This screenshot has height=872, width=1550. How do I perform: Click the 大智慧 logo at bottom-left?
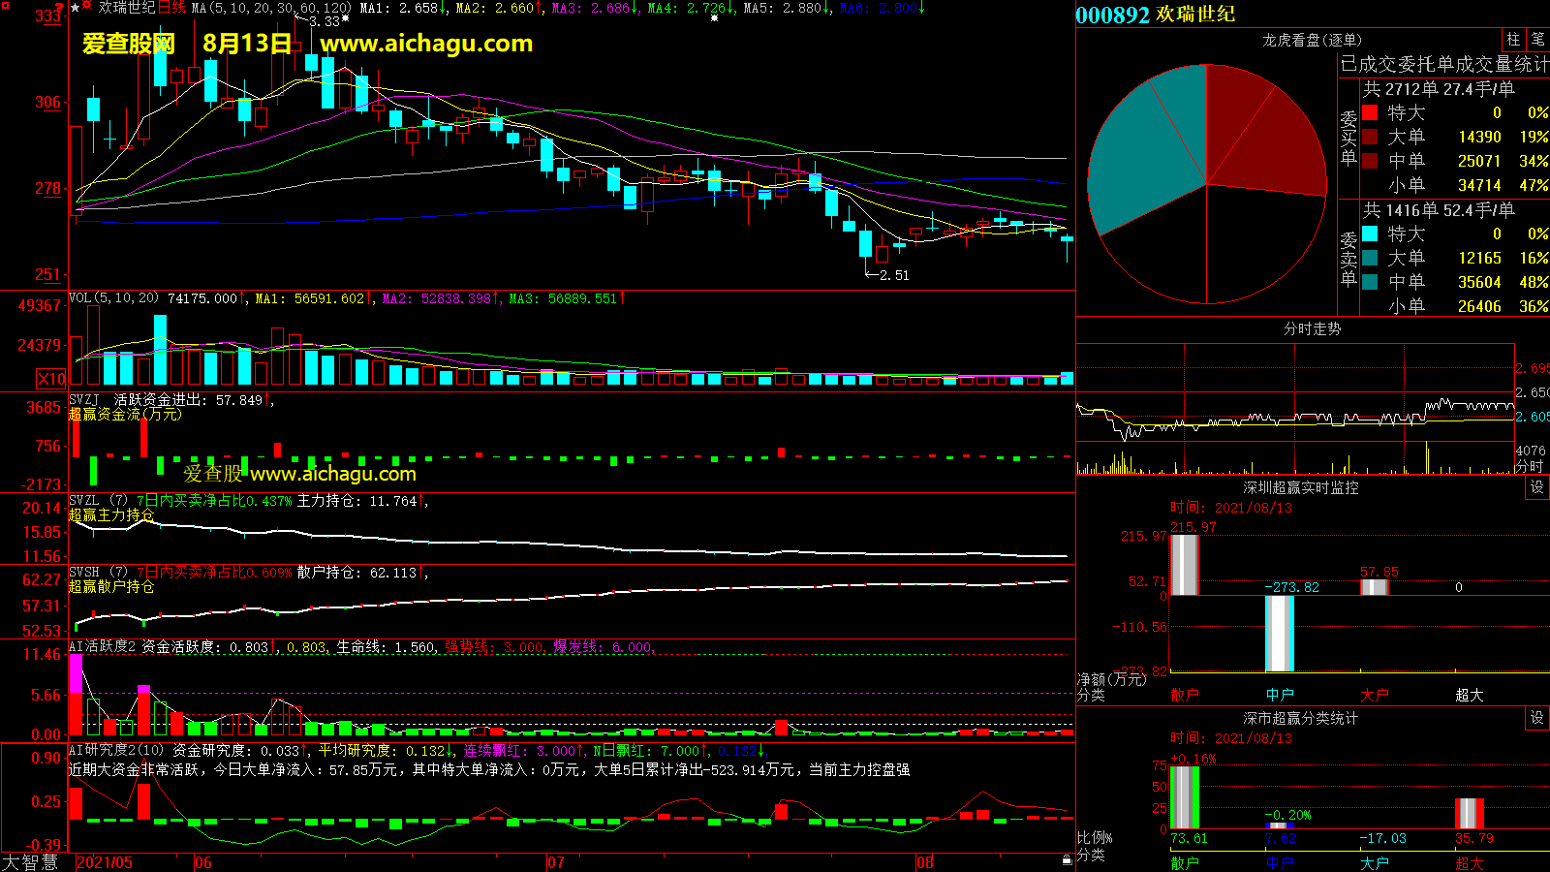[31, 862]
